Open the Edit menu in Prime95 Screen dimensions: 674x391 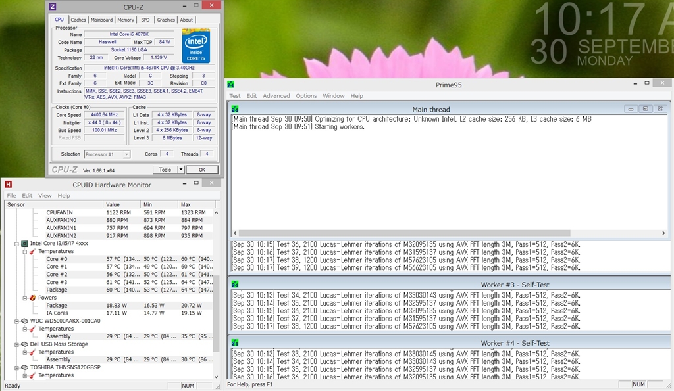251,96
